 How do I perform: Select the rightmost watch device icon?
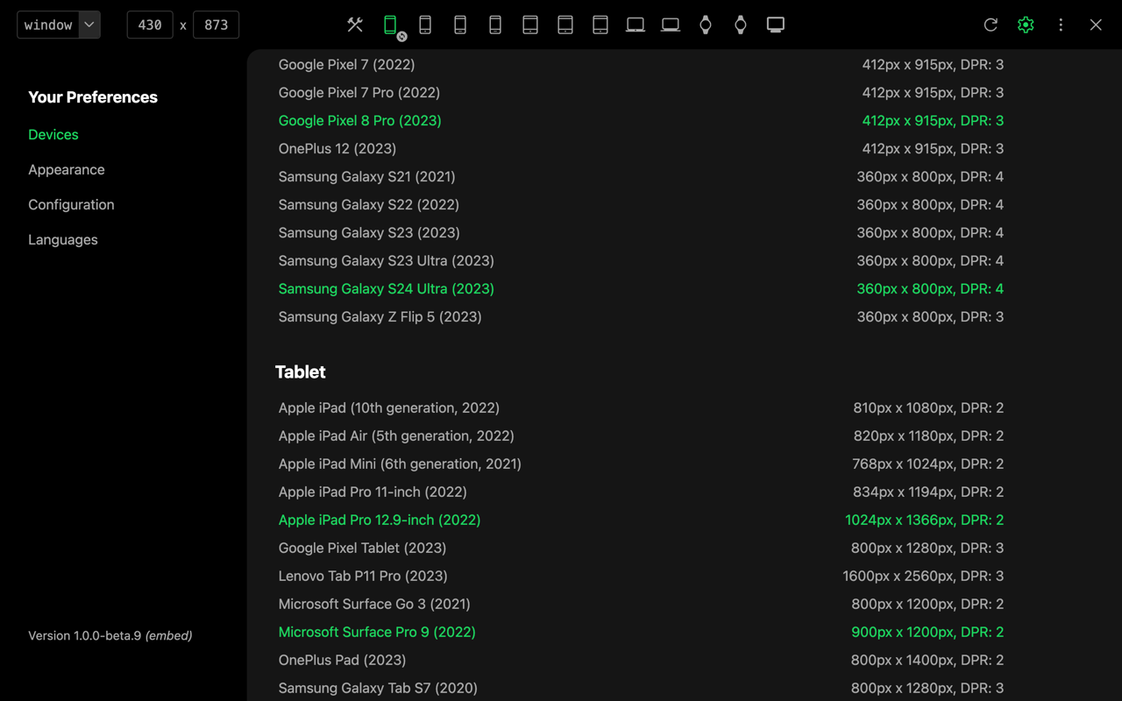click(x=741, y=25)
